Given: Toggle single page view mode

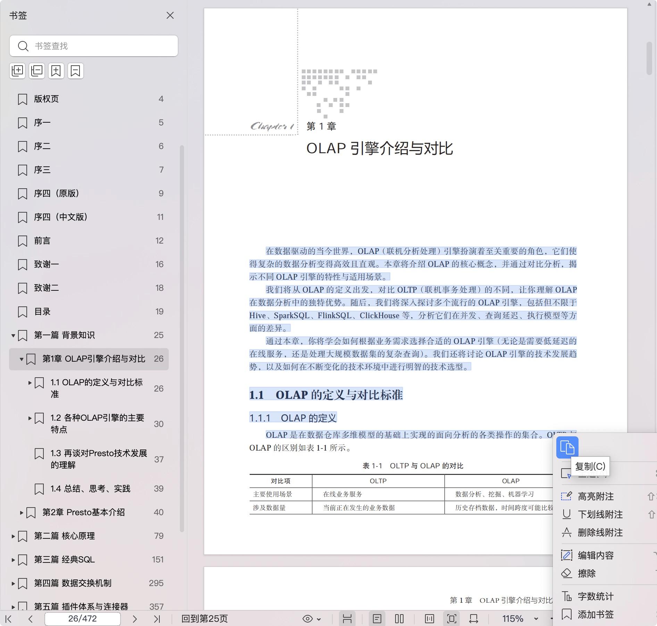Looking at the screenshot, I should click(x=377, y=619).
